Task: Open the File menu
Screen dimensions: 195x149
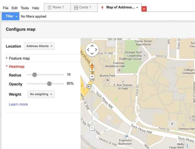Action: coord(6,8)
